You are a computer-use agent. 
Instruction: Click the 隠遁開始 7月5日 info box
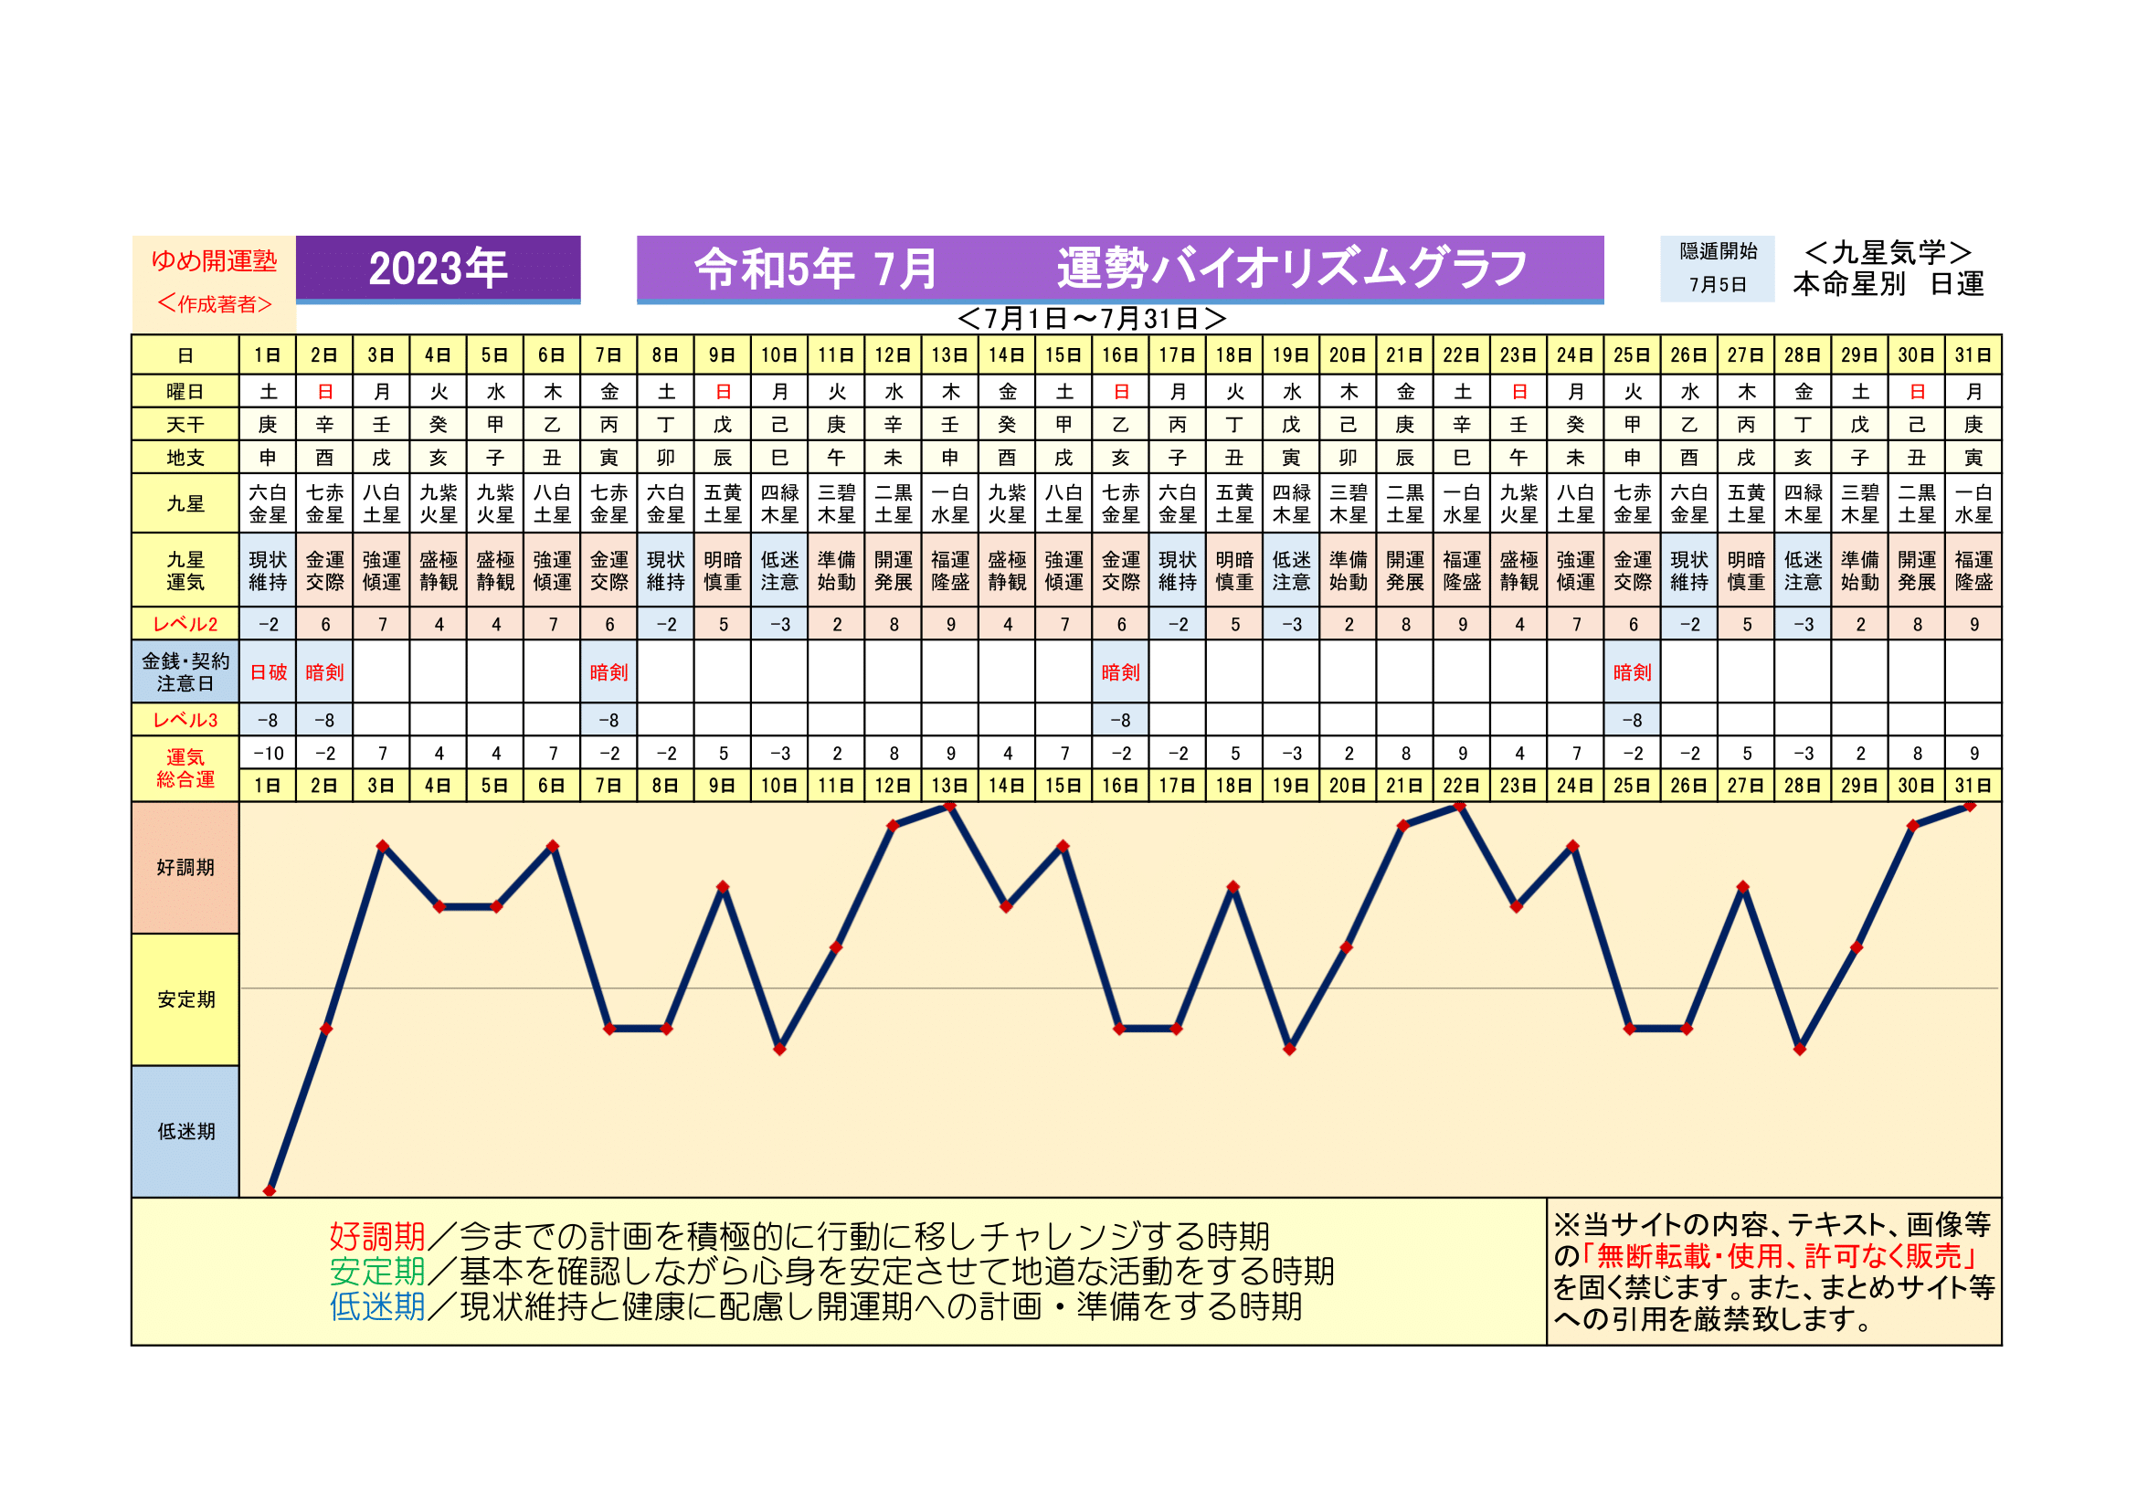point(1717,268)
